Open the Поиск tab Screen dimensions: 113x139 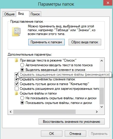(x=35, y=14)
